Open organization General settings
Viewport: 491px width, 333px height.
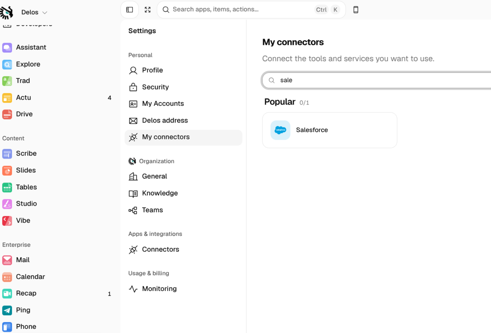[183, 176]
